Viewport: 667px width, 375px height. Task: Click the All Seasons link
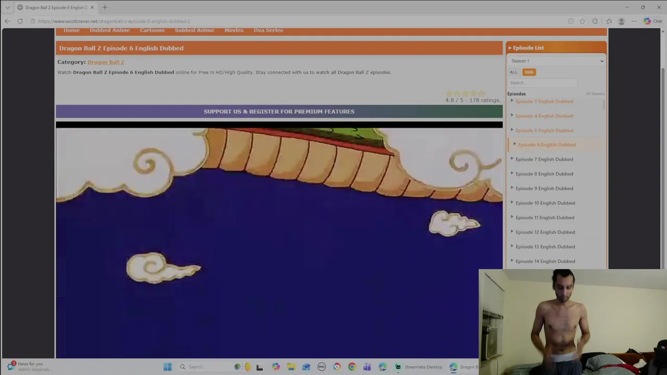(595, 94)
